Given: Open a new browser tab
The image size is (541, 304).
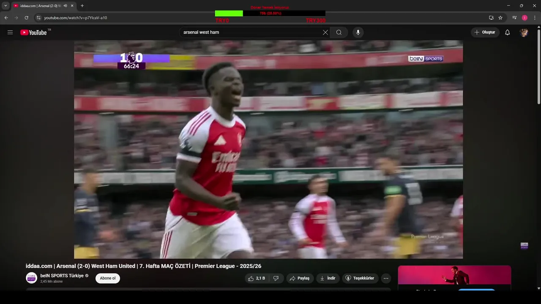Looking at the screenshot, I should [82, 6].
